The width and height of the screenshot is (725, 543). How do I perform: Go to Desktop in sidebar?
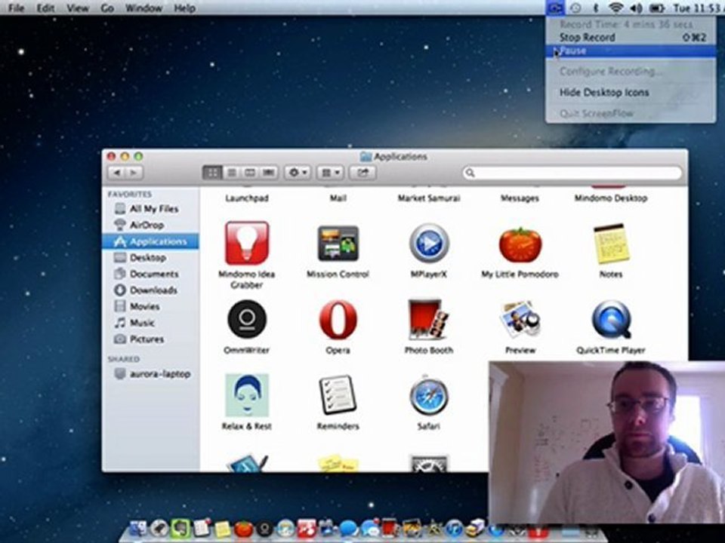coord(150,257)
